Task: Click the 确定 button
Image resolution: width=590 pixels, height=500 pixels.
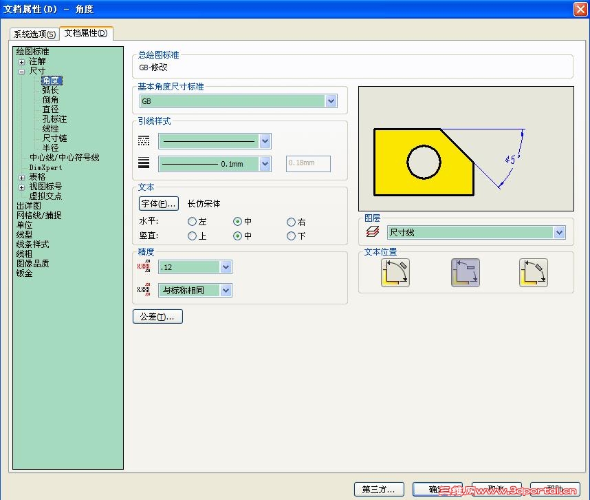Action: pos(437,489)
